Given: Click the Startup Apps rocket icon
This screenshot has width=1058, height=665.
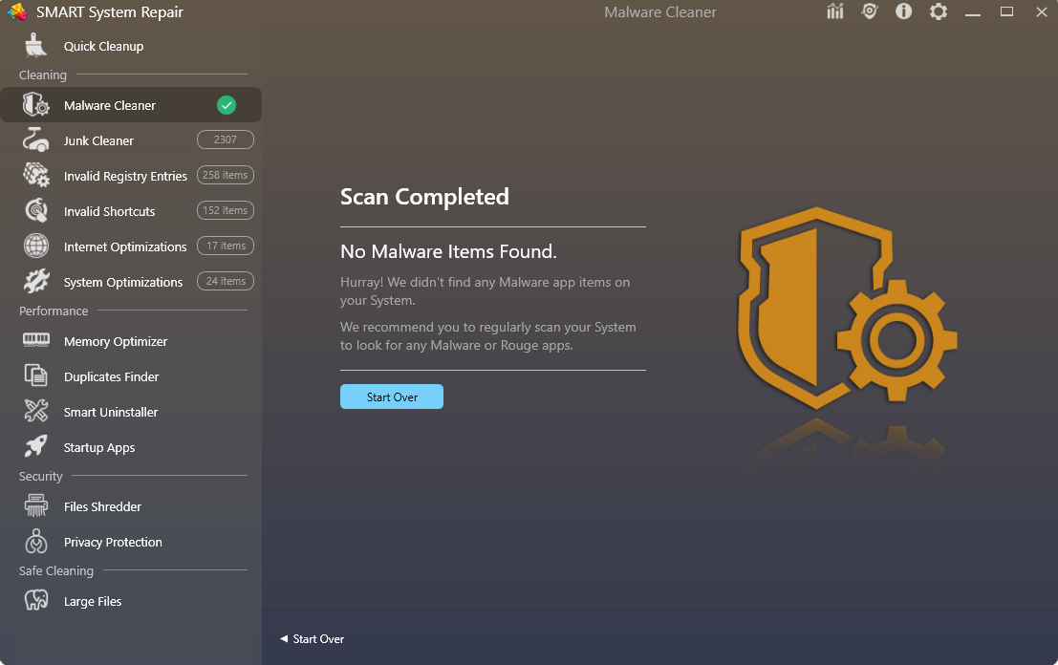Looking at the screenshot, I should pyautogui.click(x=35, y=446).
